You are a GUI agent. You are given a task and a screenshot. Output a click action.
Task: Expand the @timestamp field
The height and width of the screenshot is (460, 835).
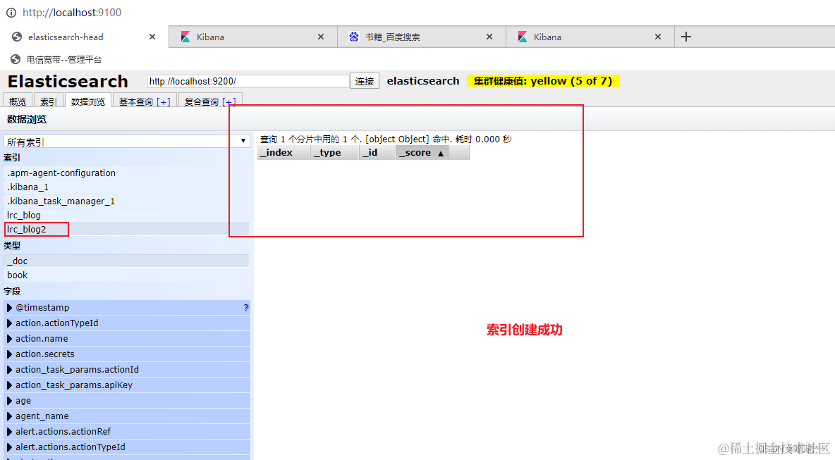click(x=9, y=307)
